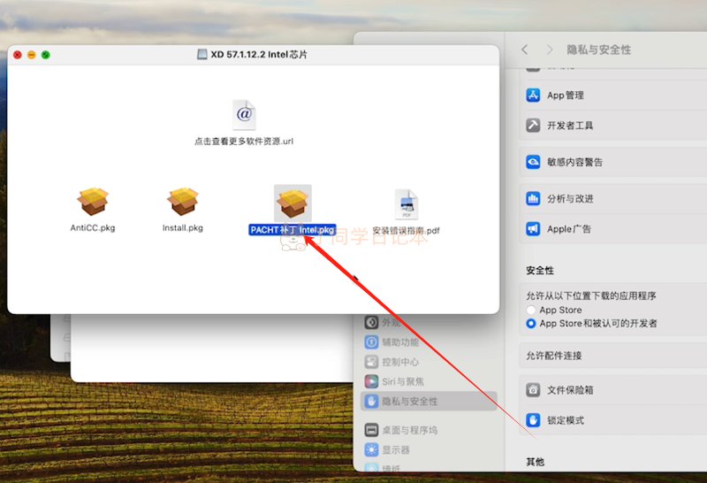Open App 管理 settings row

coord(613,96)
